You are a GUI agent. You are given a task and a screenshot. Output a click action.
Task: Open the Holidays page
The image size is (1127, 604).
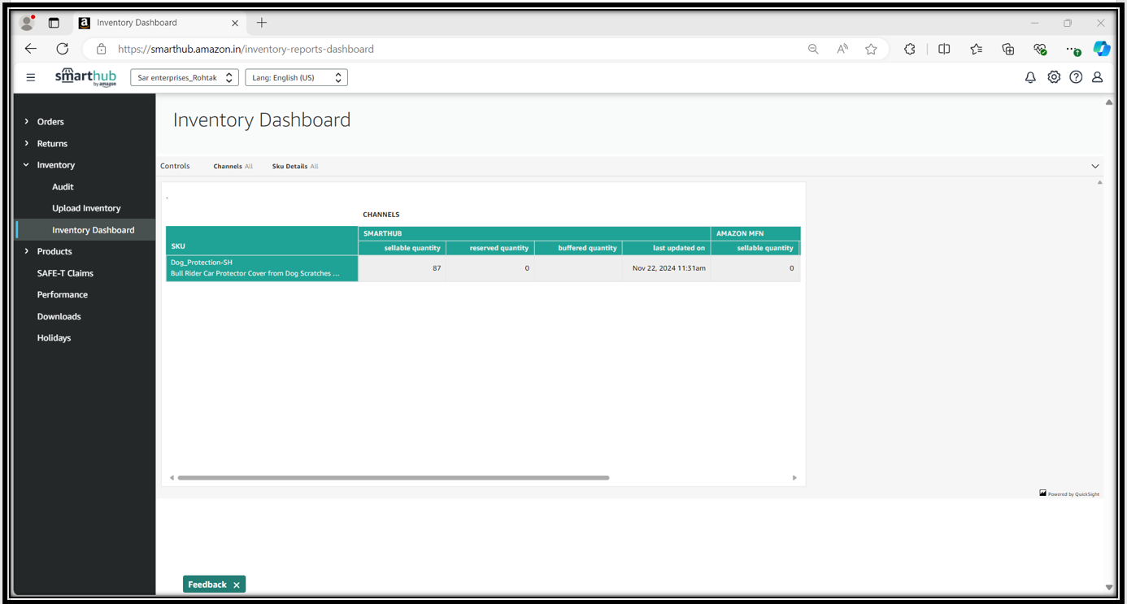pyautogui.click(x=54, y=338)
